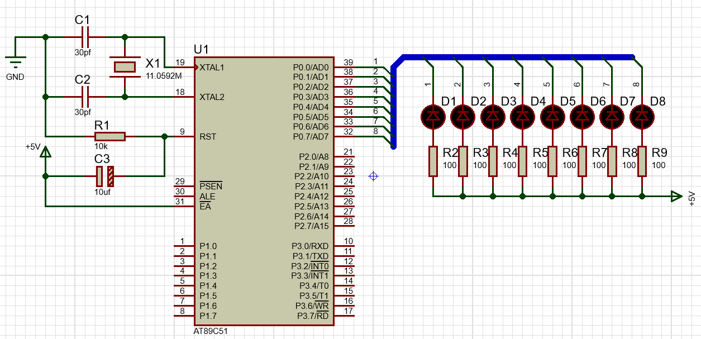Screen dimensions: 701x339
Task: Click pin number 31 at EA
Action: (x=180, y=202)
